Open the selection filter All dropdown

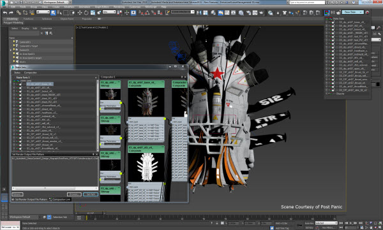tap(43, 12)
